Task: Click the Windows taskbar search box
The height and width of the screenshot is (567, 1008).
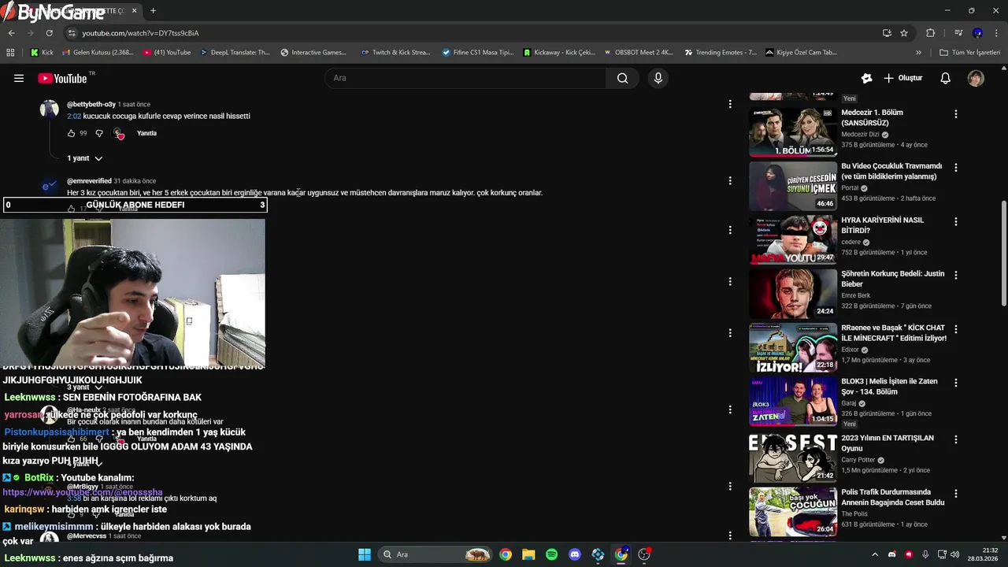Action: click(x=435, y=554)
